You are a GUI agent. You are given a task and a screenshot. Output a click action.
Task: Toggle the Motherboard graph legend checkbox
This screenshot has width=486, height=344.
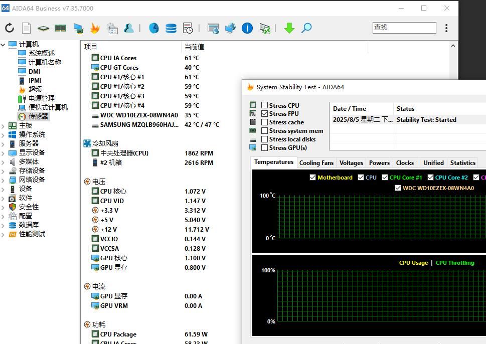(x=313, y=178)
